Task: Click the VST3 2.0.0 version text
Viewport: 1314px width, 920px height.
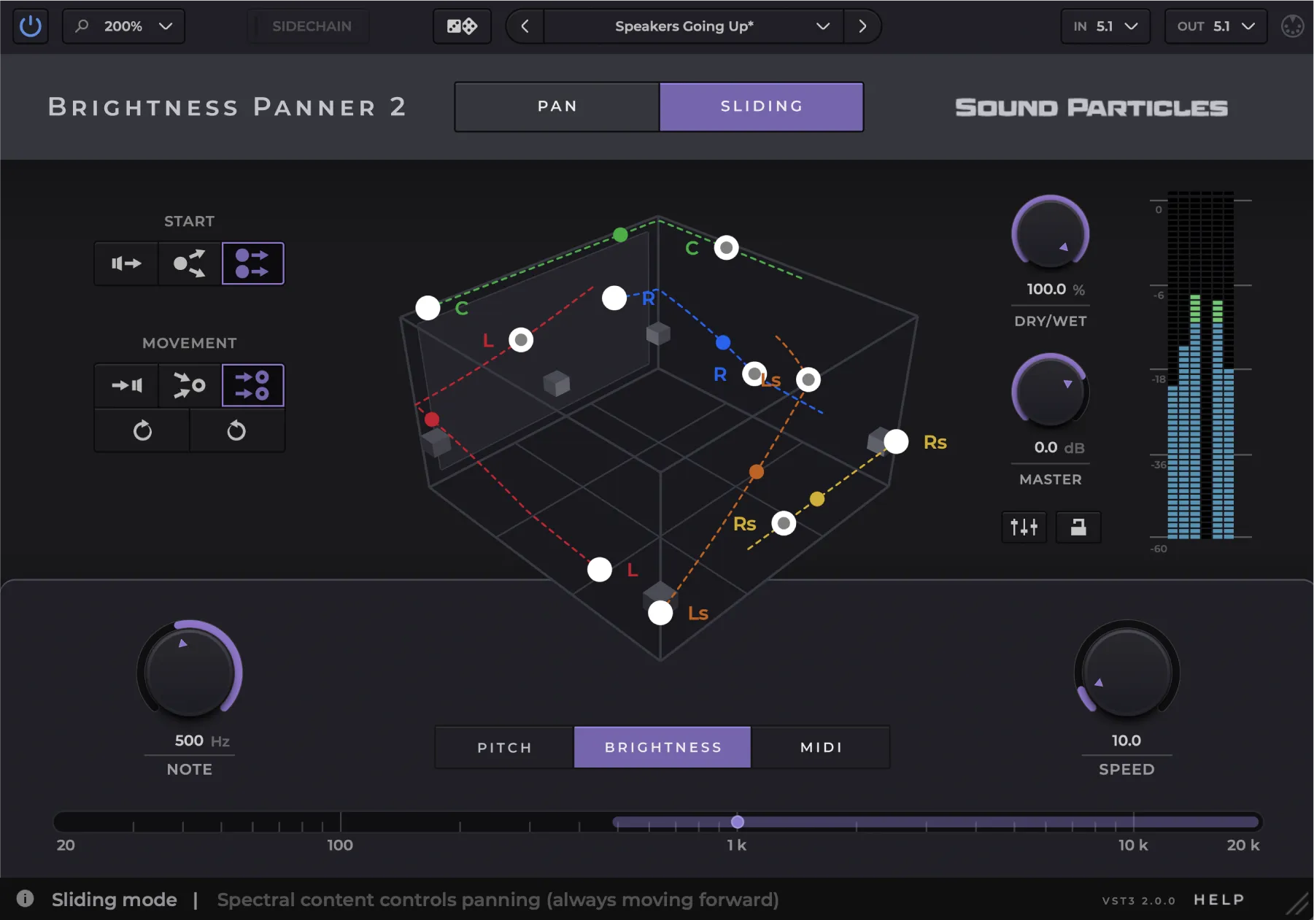Action: 1138,901
